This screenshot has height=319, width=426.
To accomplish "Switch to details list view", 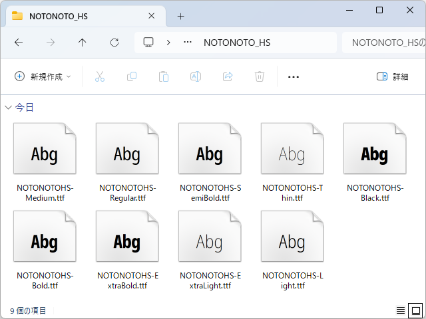I will point(401,310).
